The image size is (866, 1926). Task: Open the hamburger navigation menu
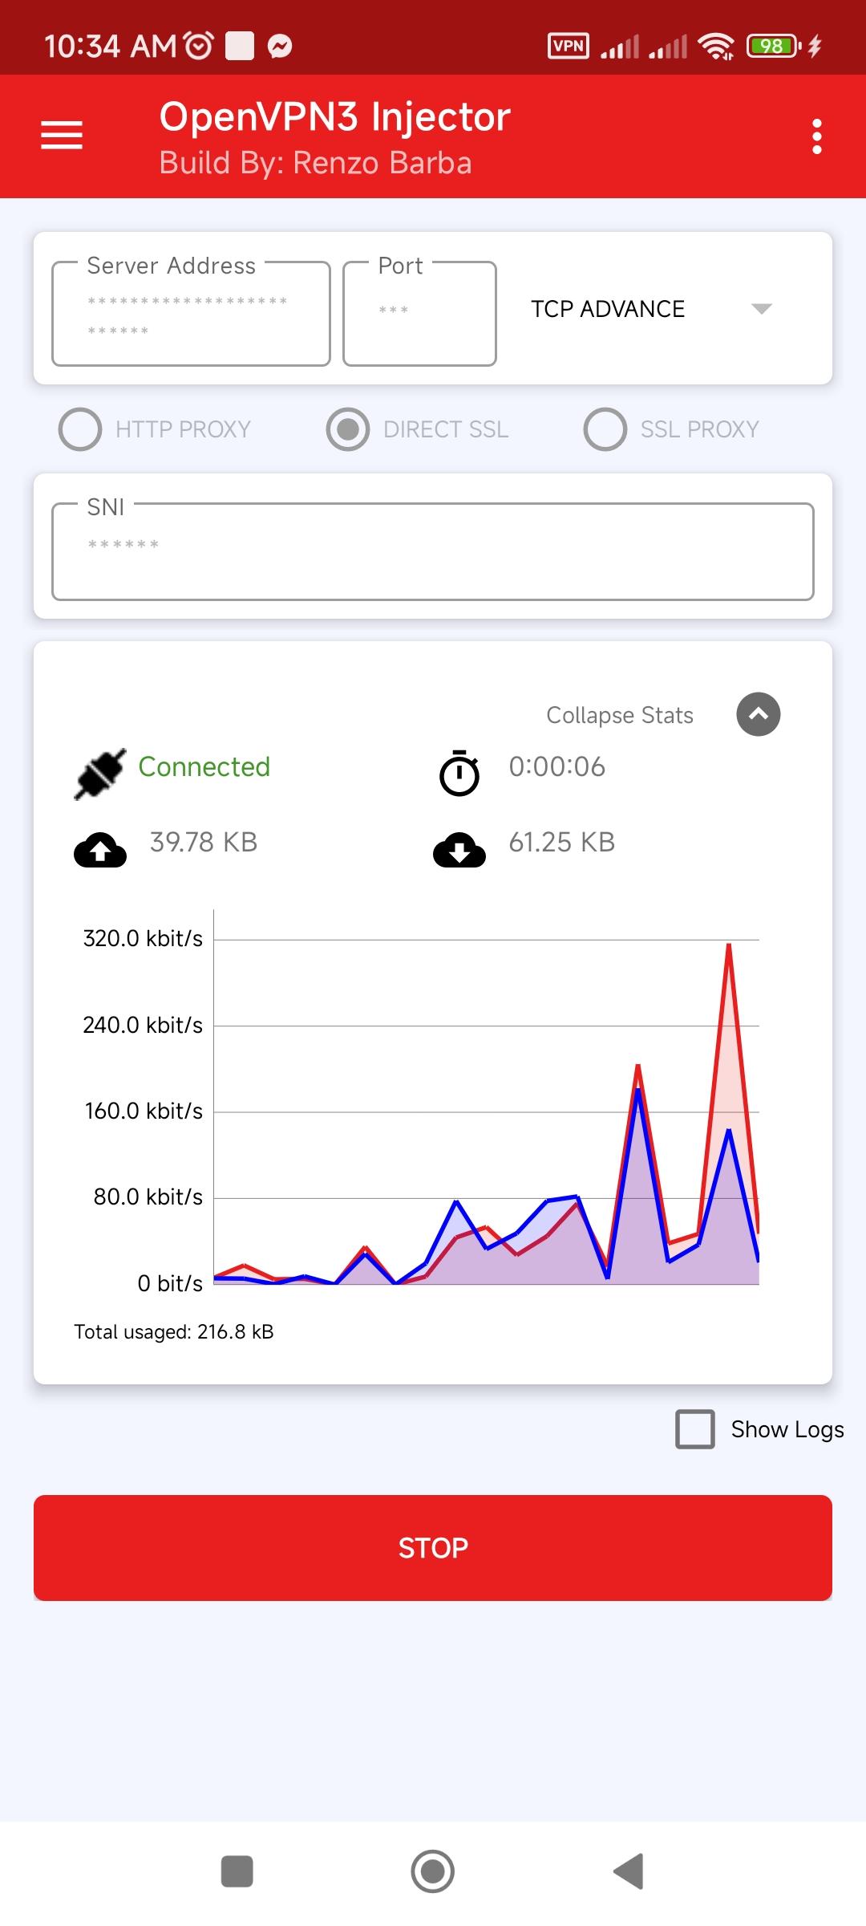(x=62, y=136)
